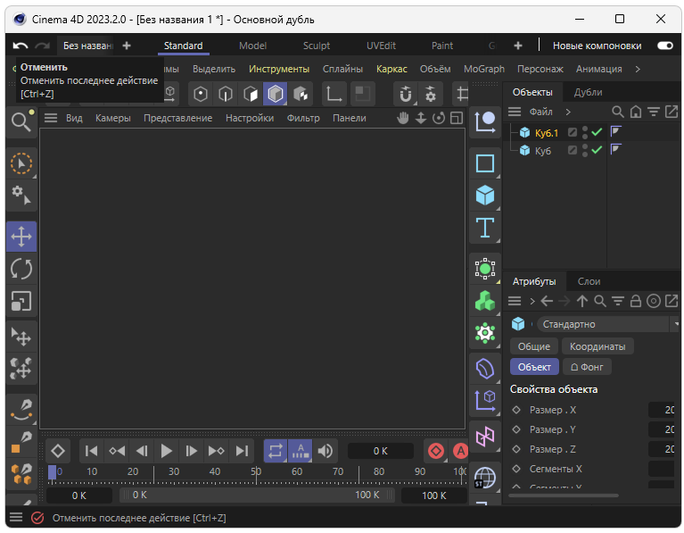Toggle the viewport maximize layout icon
The height and width of the screenshot is (533, 684).
(457, 118)
